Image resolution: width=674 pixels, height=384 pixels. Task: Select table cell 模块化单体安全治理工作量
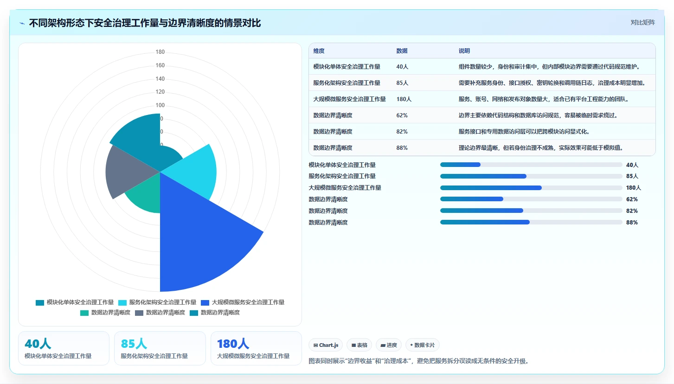[347, 67]
